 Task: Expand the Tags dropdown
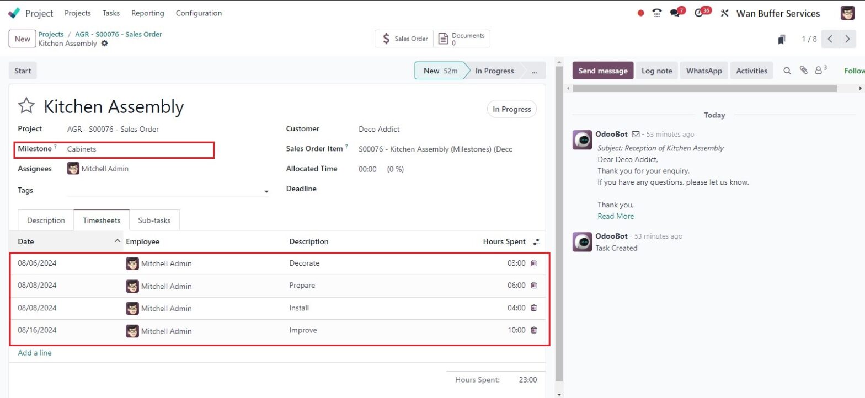(x=266, y=191)
